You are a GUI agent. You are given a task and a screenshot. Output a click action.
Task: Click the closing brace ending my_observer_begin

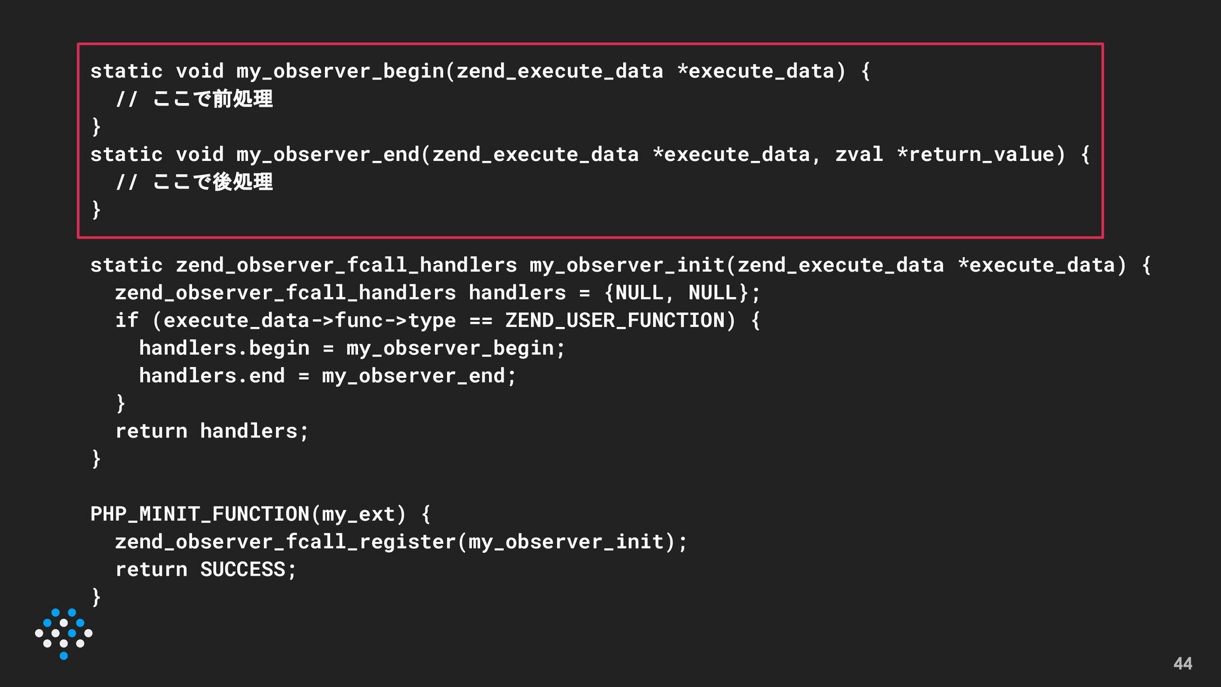[96, 127]
